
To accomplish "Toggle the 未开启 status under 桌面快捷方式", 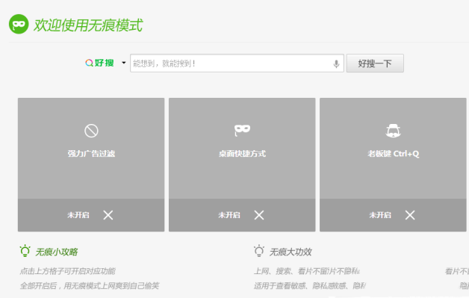I will point(229,215).
